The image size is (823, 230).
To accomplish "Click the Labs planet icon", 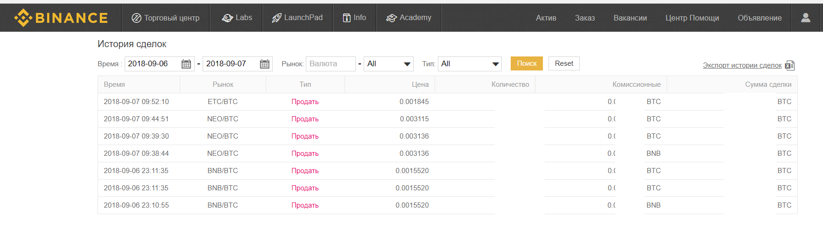I will [227, 18].
